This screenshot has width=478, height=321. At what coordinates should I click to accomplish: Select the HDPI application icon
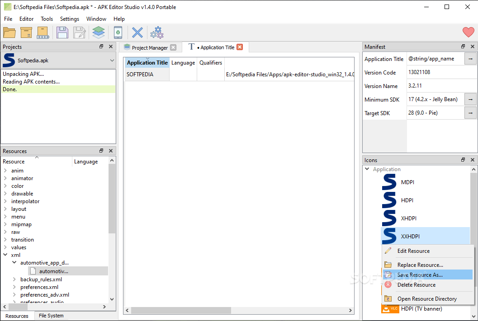tap(425, 200)
